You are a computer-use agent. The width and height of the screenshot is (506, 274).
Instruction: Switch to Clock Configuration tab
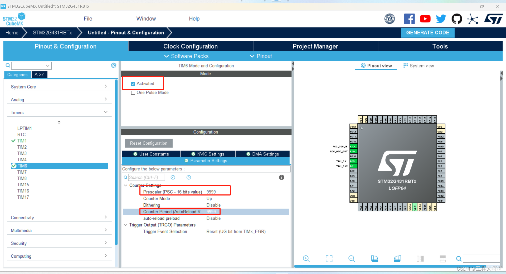(191, 46)
